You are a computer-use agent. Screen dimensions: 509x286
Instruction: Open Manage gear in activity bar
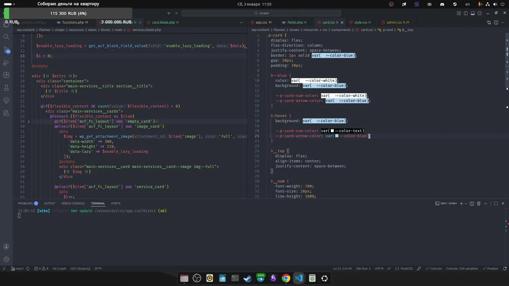pyautogui.click(x=6, y=259)
